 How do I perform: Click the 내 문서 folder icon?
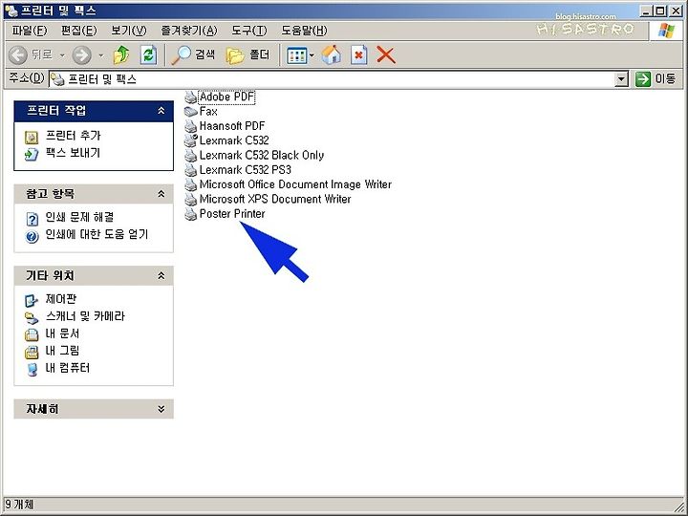(32, 335)
